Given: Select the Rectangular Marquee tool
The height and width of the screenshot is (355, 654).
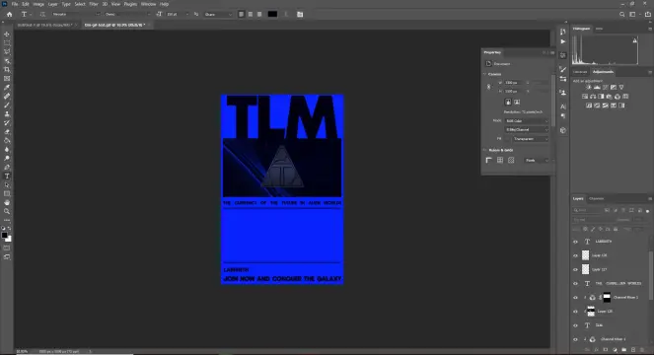Looking at the screenshot, I should tap(7, 43).
